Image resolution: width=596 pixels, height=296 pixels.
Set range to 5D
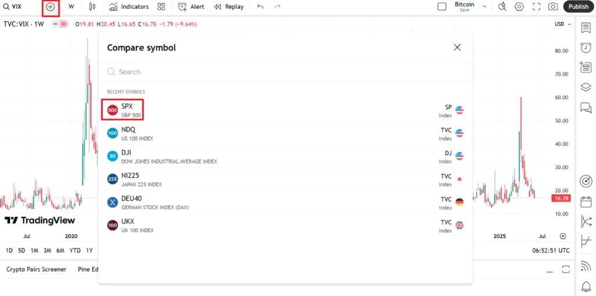(22, 251)
